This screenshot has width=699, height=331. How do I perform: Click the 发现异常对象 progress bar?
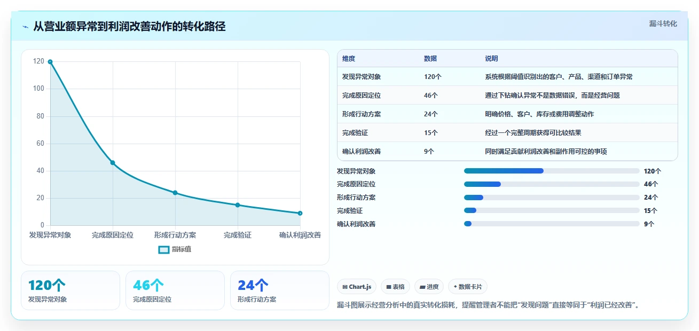point(552,171)
